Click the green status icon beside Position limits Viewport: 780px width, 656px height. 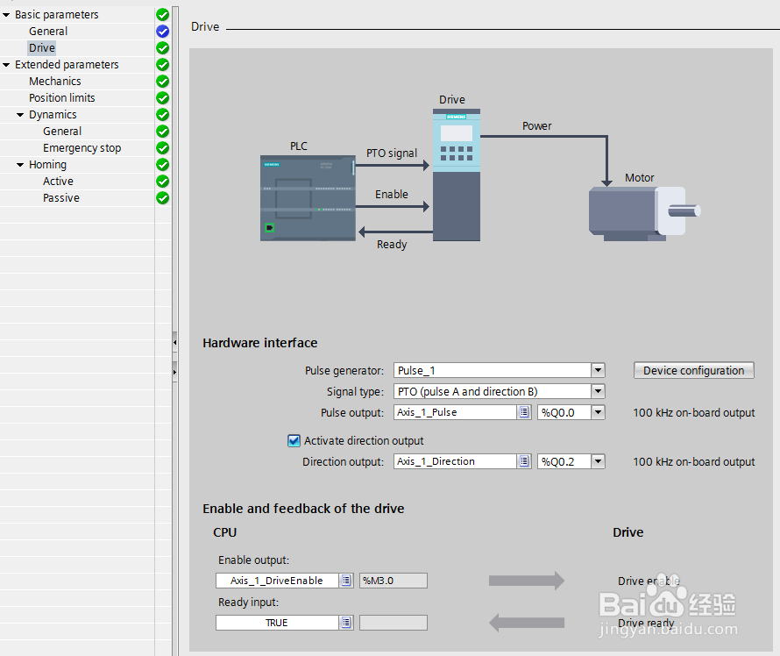(163, 98)
